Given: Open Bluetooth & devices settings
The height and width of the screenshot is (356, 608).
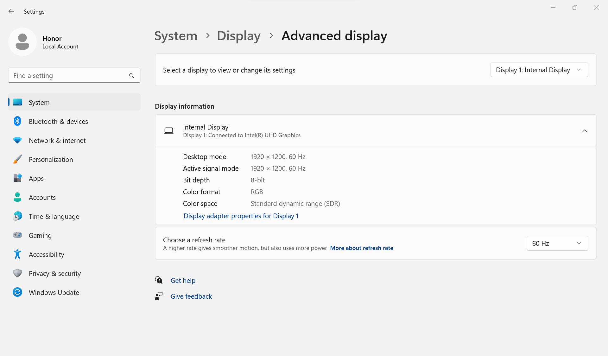Looking at the screenshot, I should click(x=74, y=121).
